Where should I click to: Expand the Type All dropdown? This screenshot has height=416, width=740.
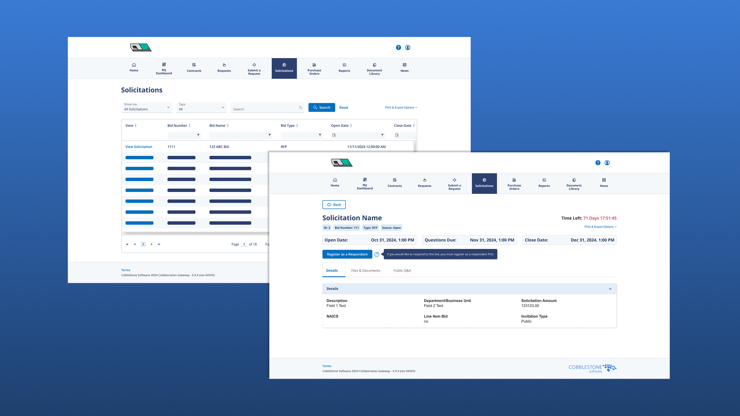coord(201,107)
